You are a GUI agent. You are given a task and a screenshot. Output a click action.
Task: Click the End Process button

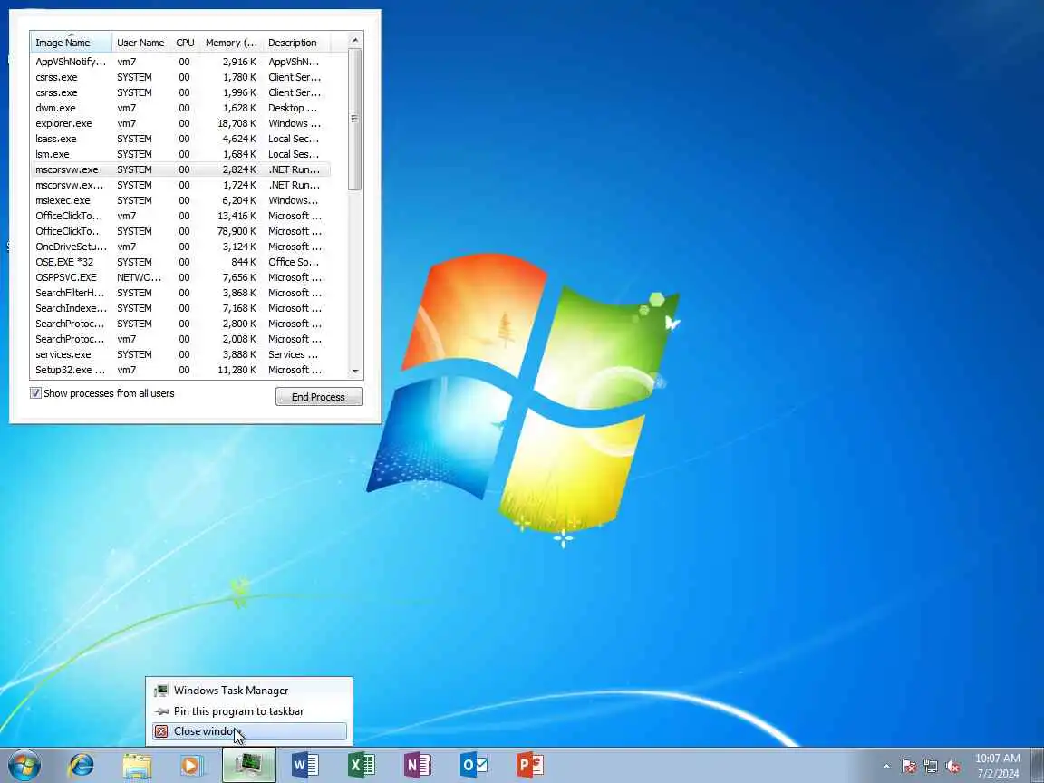pos(319,397)
